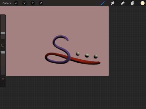Screen dimensions: 146x109
Task: Click the brush size slider handle
Action: (x=3, y=33)
